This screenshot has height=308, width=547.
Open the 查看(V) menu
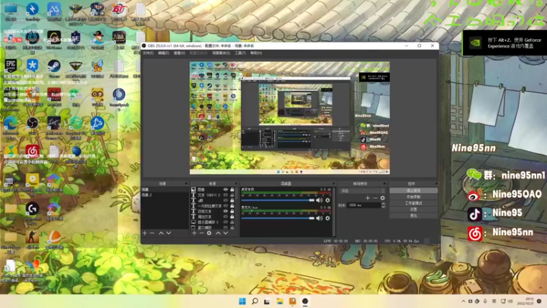click(x=179, y=53)
